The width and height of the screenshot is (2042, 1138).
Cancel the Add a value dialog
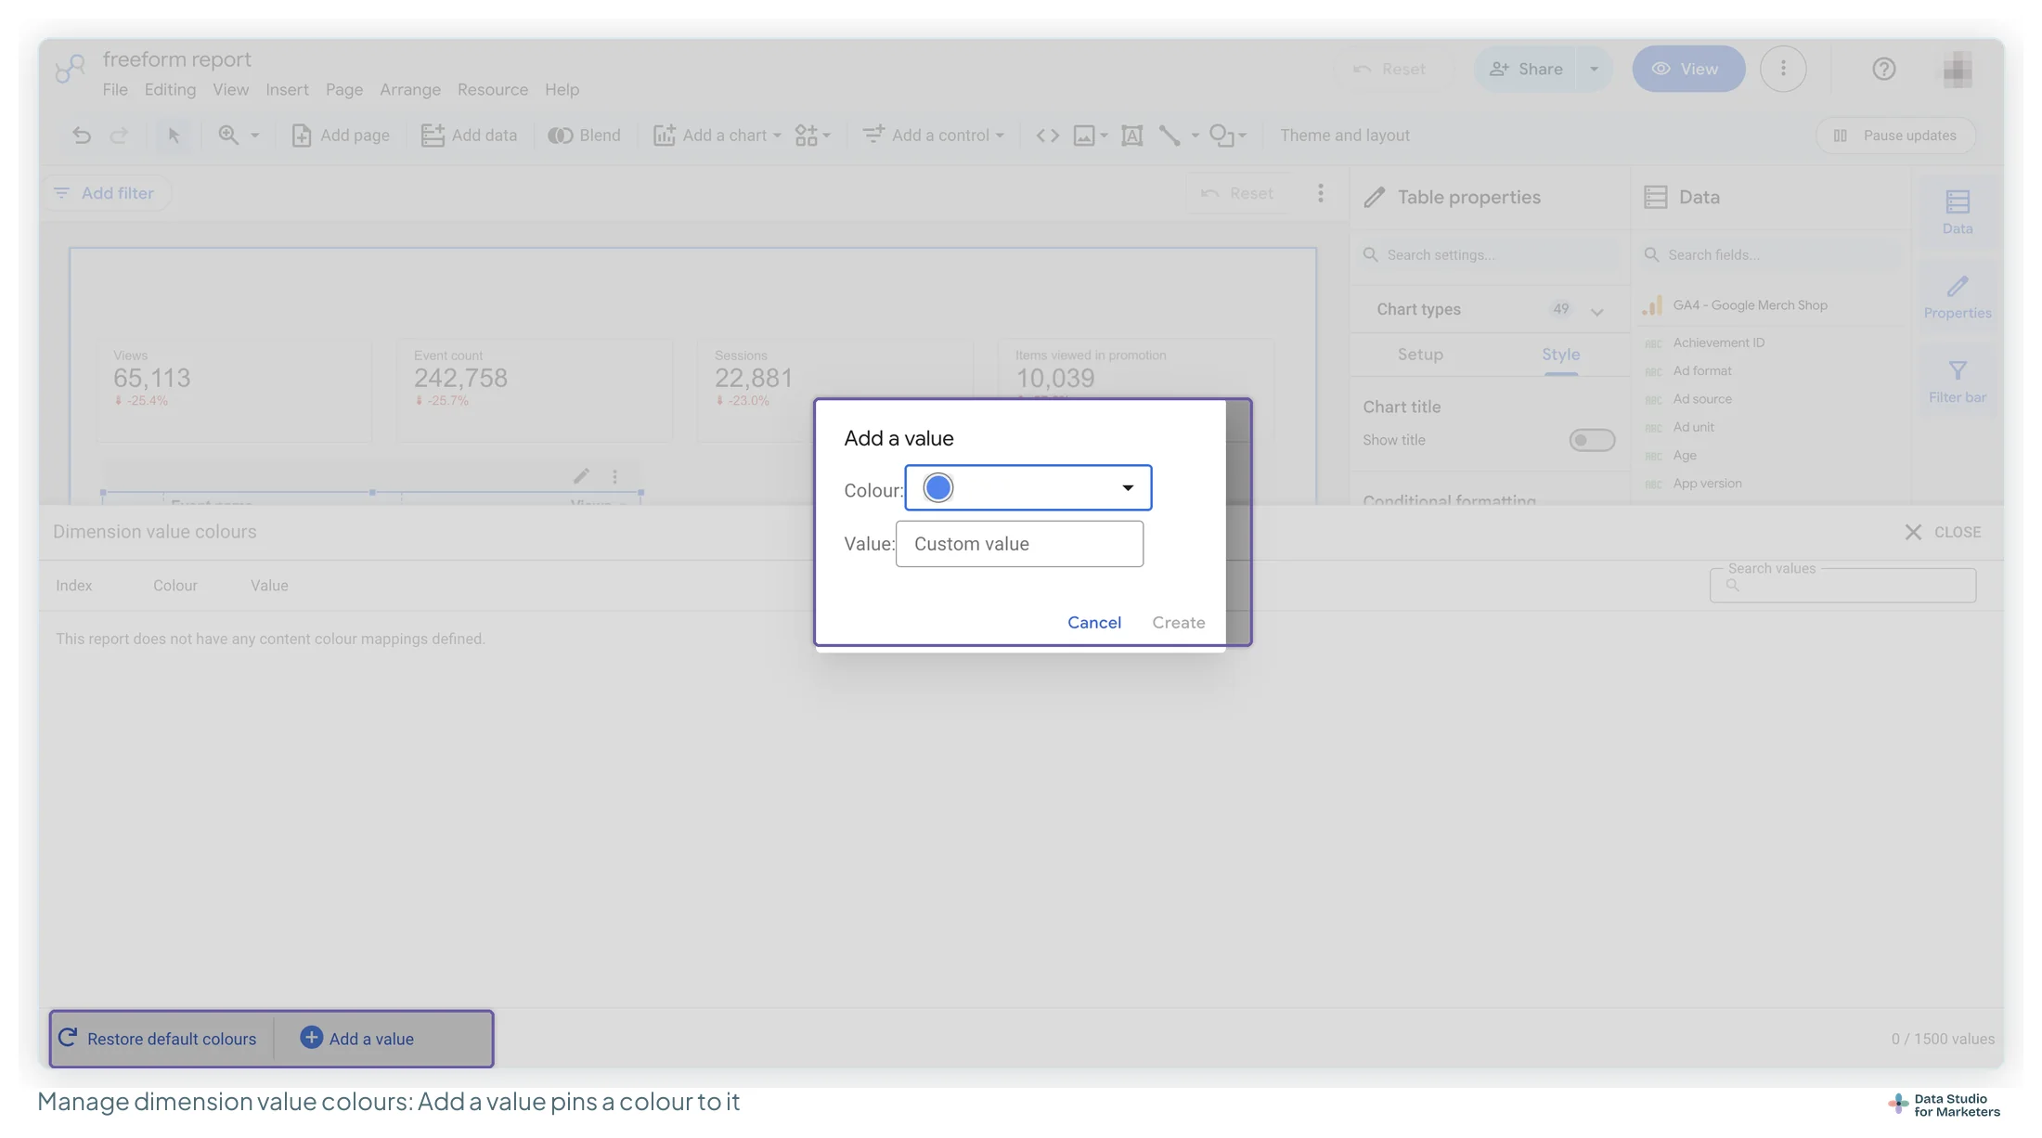point(1094,623)
